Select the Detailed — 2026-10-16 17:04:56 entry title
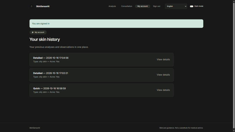Screen dimensions: 235x132 [51, 58]
